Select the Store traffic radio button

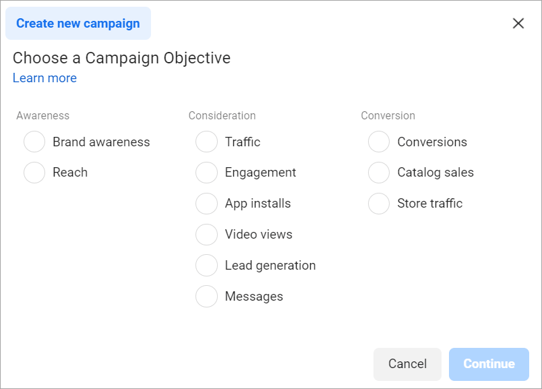379,204
